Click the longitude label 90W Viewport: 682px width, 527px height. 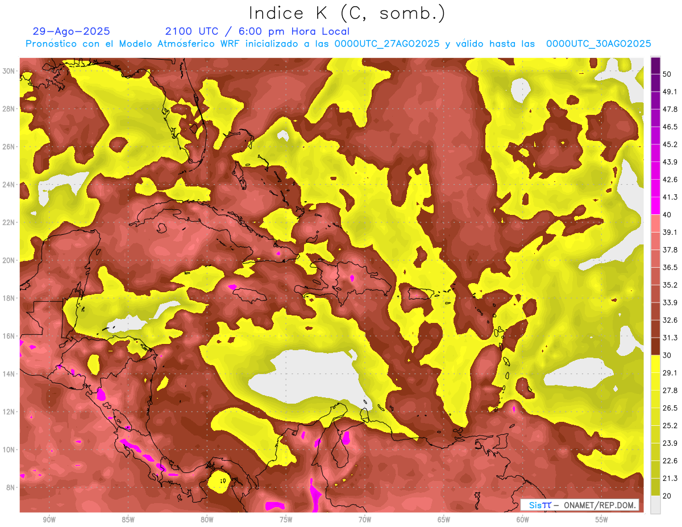[49, 520]
